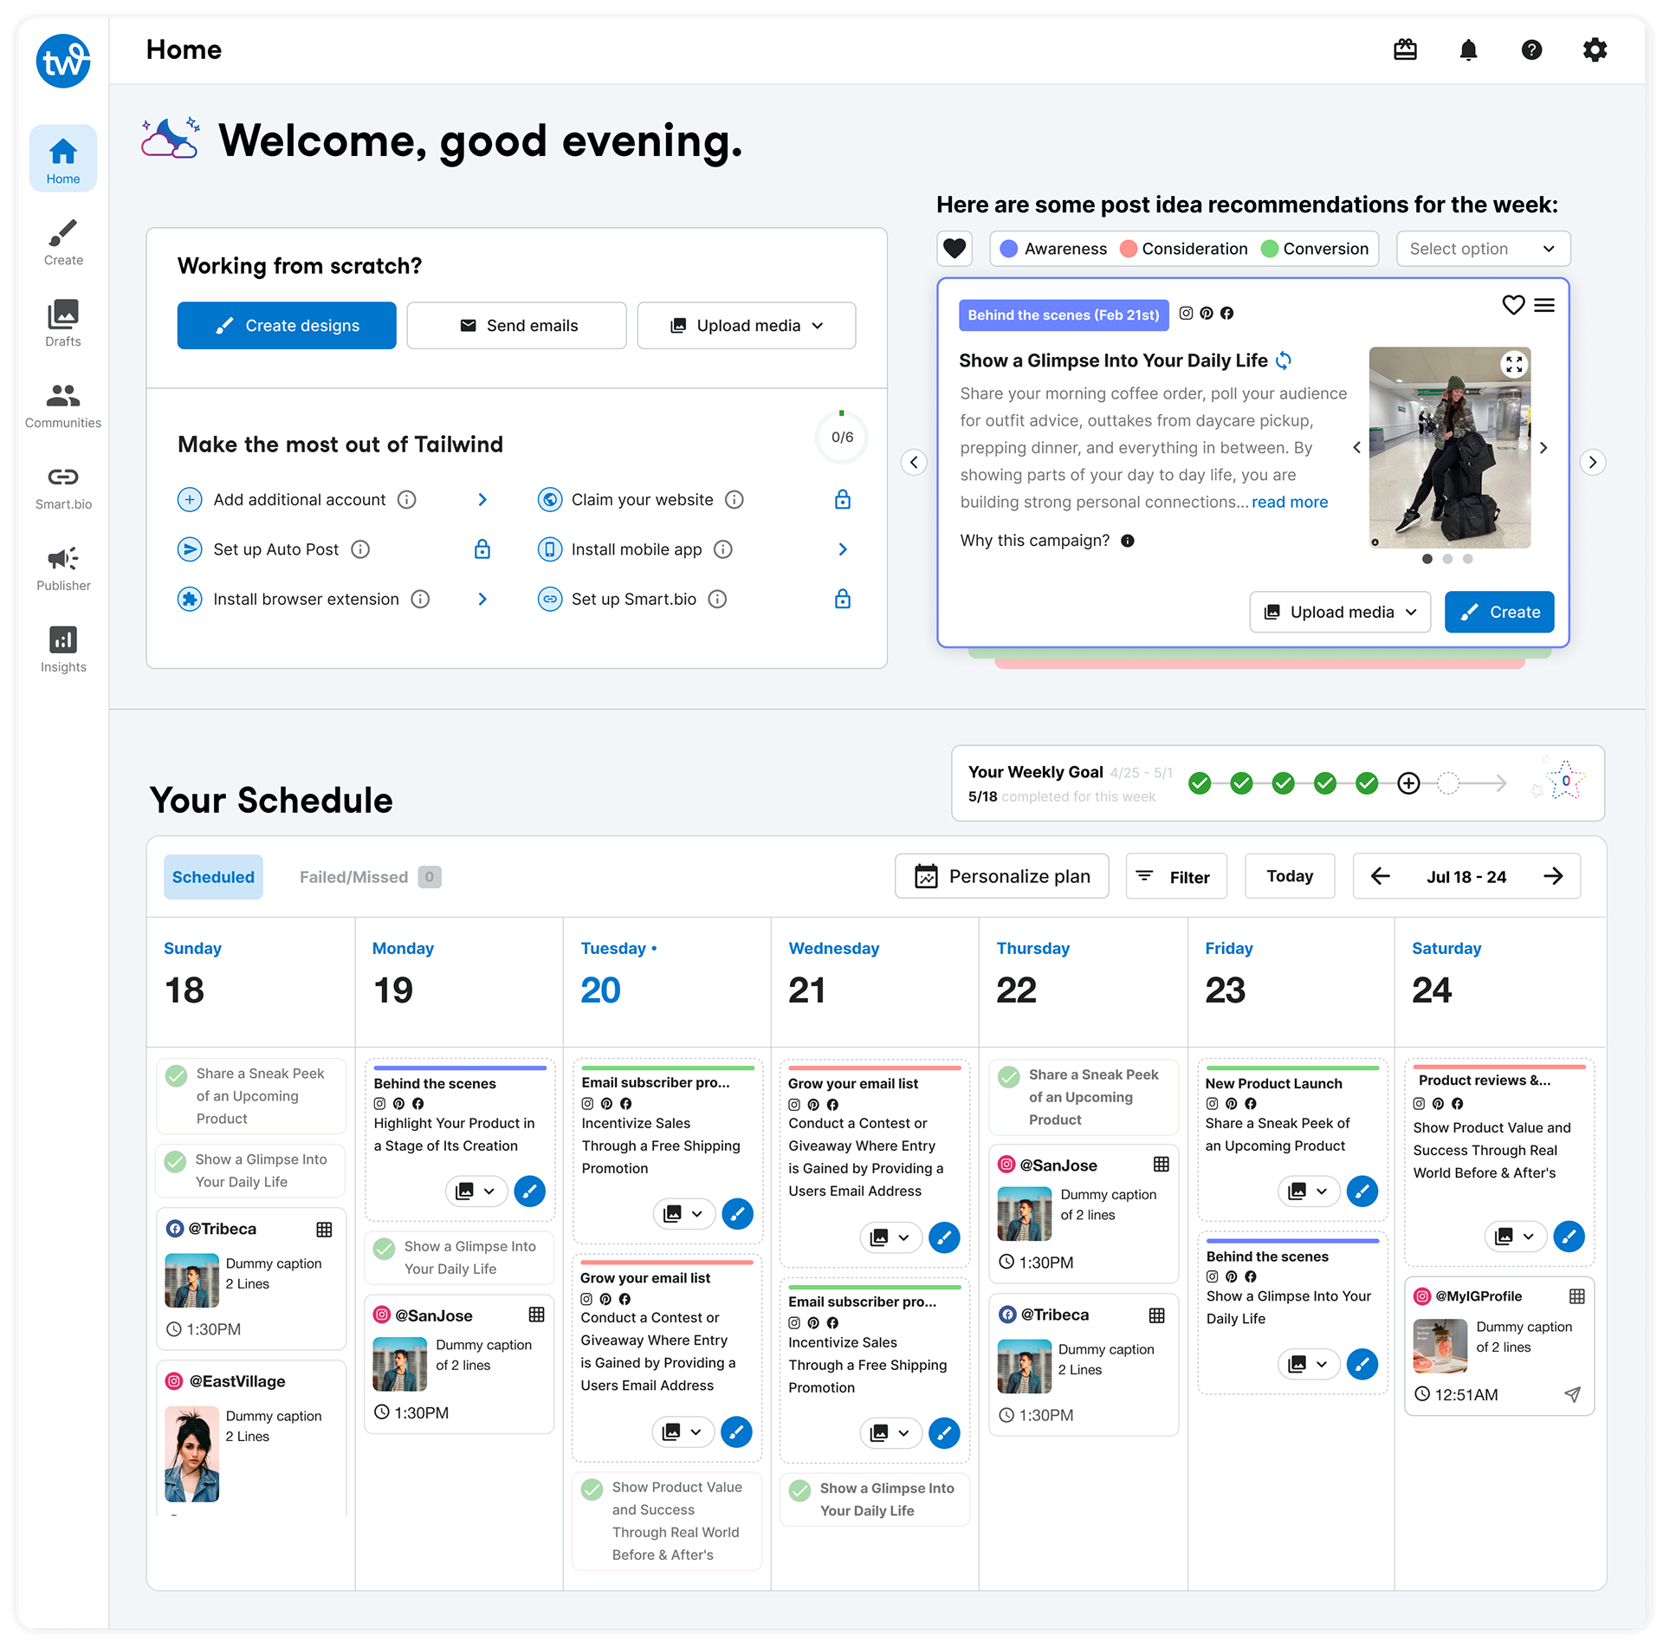The width and height of the screenshot is (1663, 1649).
Task: Toggle the Awareness filter
Action: [x=1053, y=249]
